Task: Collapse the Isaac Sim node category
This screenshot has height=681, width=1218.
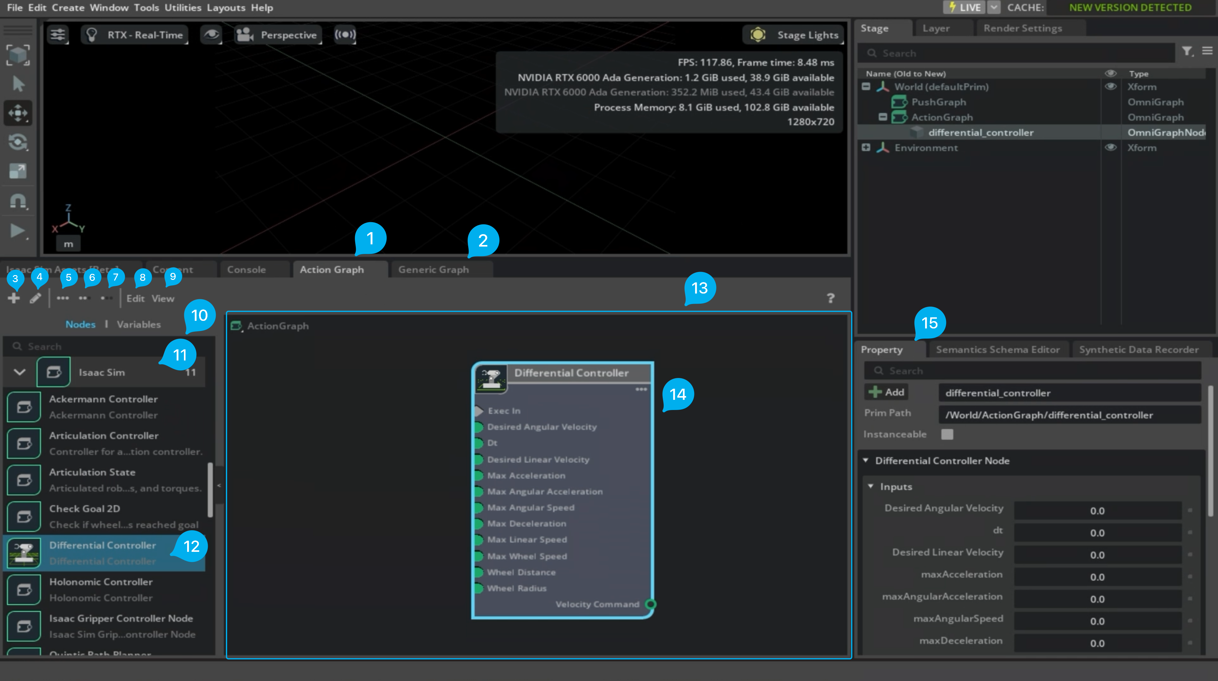Action: tap(19, 372)
